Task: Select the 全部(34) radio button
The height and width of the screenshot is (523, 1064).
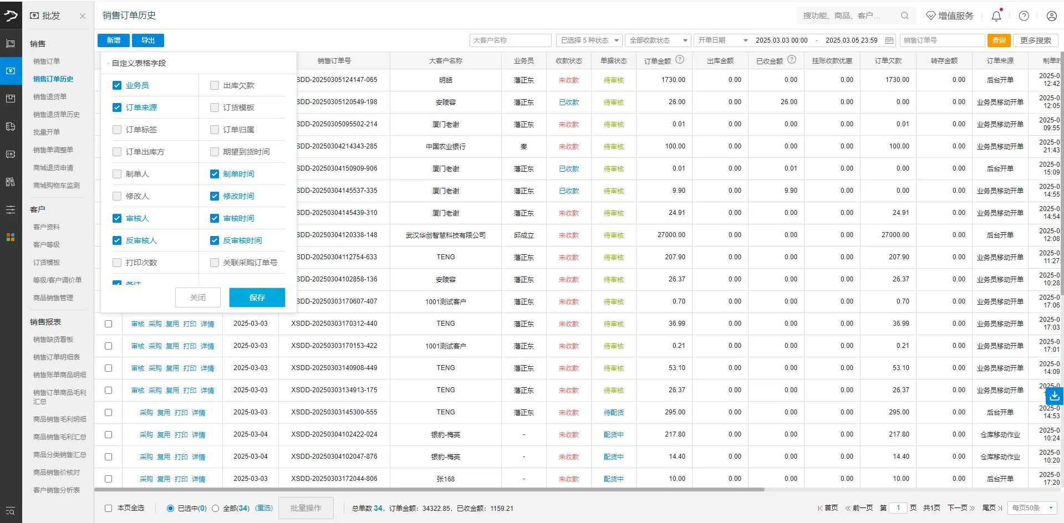Action: point(215,508)
